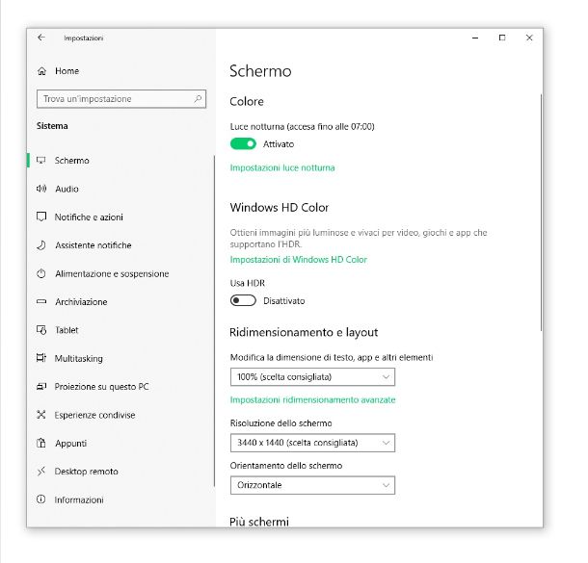The width and height of the screenshot is (588, 563).
Task: Maximize the Impostazioni window
Action: click(502, 38)
